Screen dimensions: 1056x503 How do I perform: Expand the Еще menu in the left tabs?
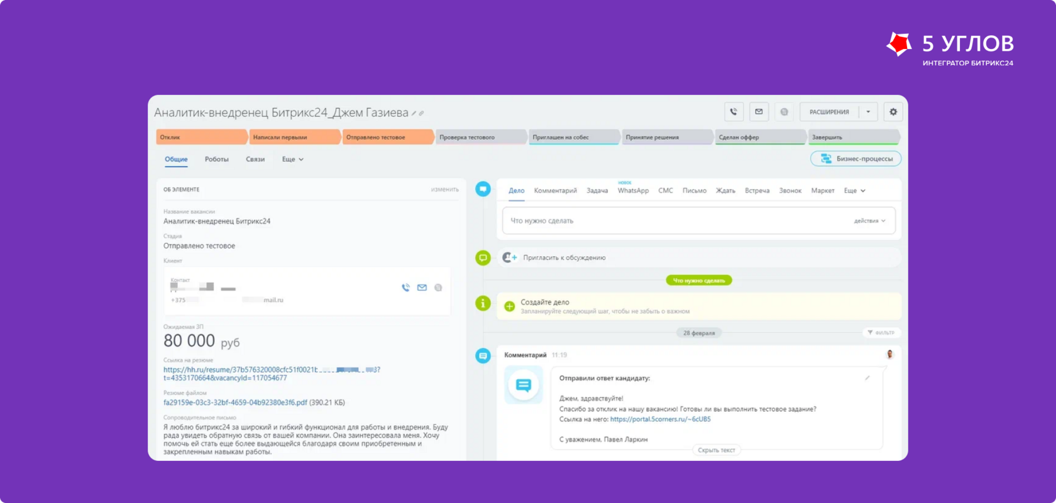[293, 160]
